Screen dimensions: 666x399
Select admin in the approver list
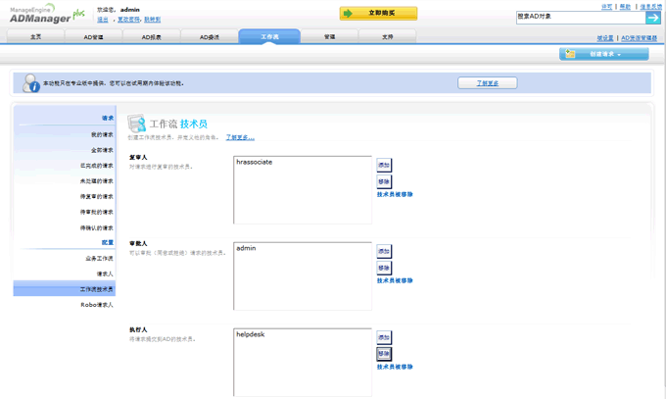tap(246, 248)
